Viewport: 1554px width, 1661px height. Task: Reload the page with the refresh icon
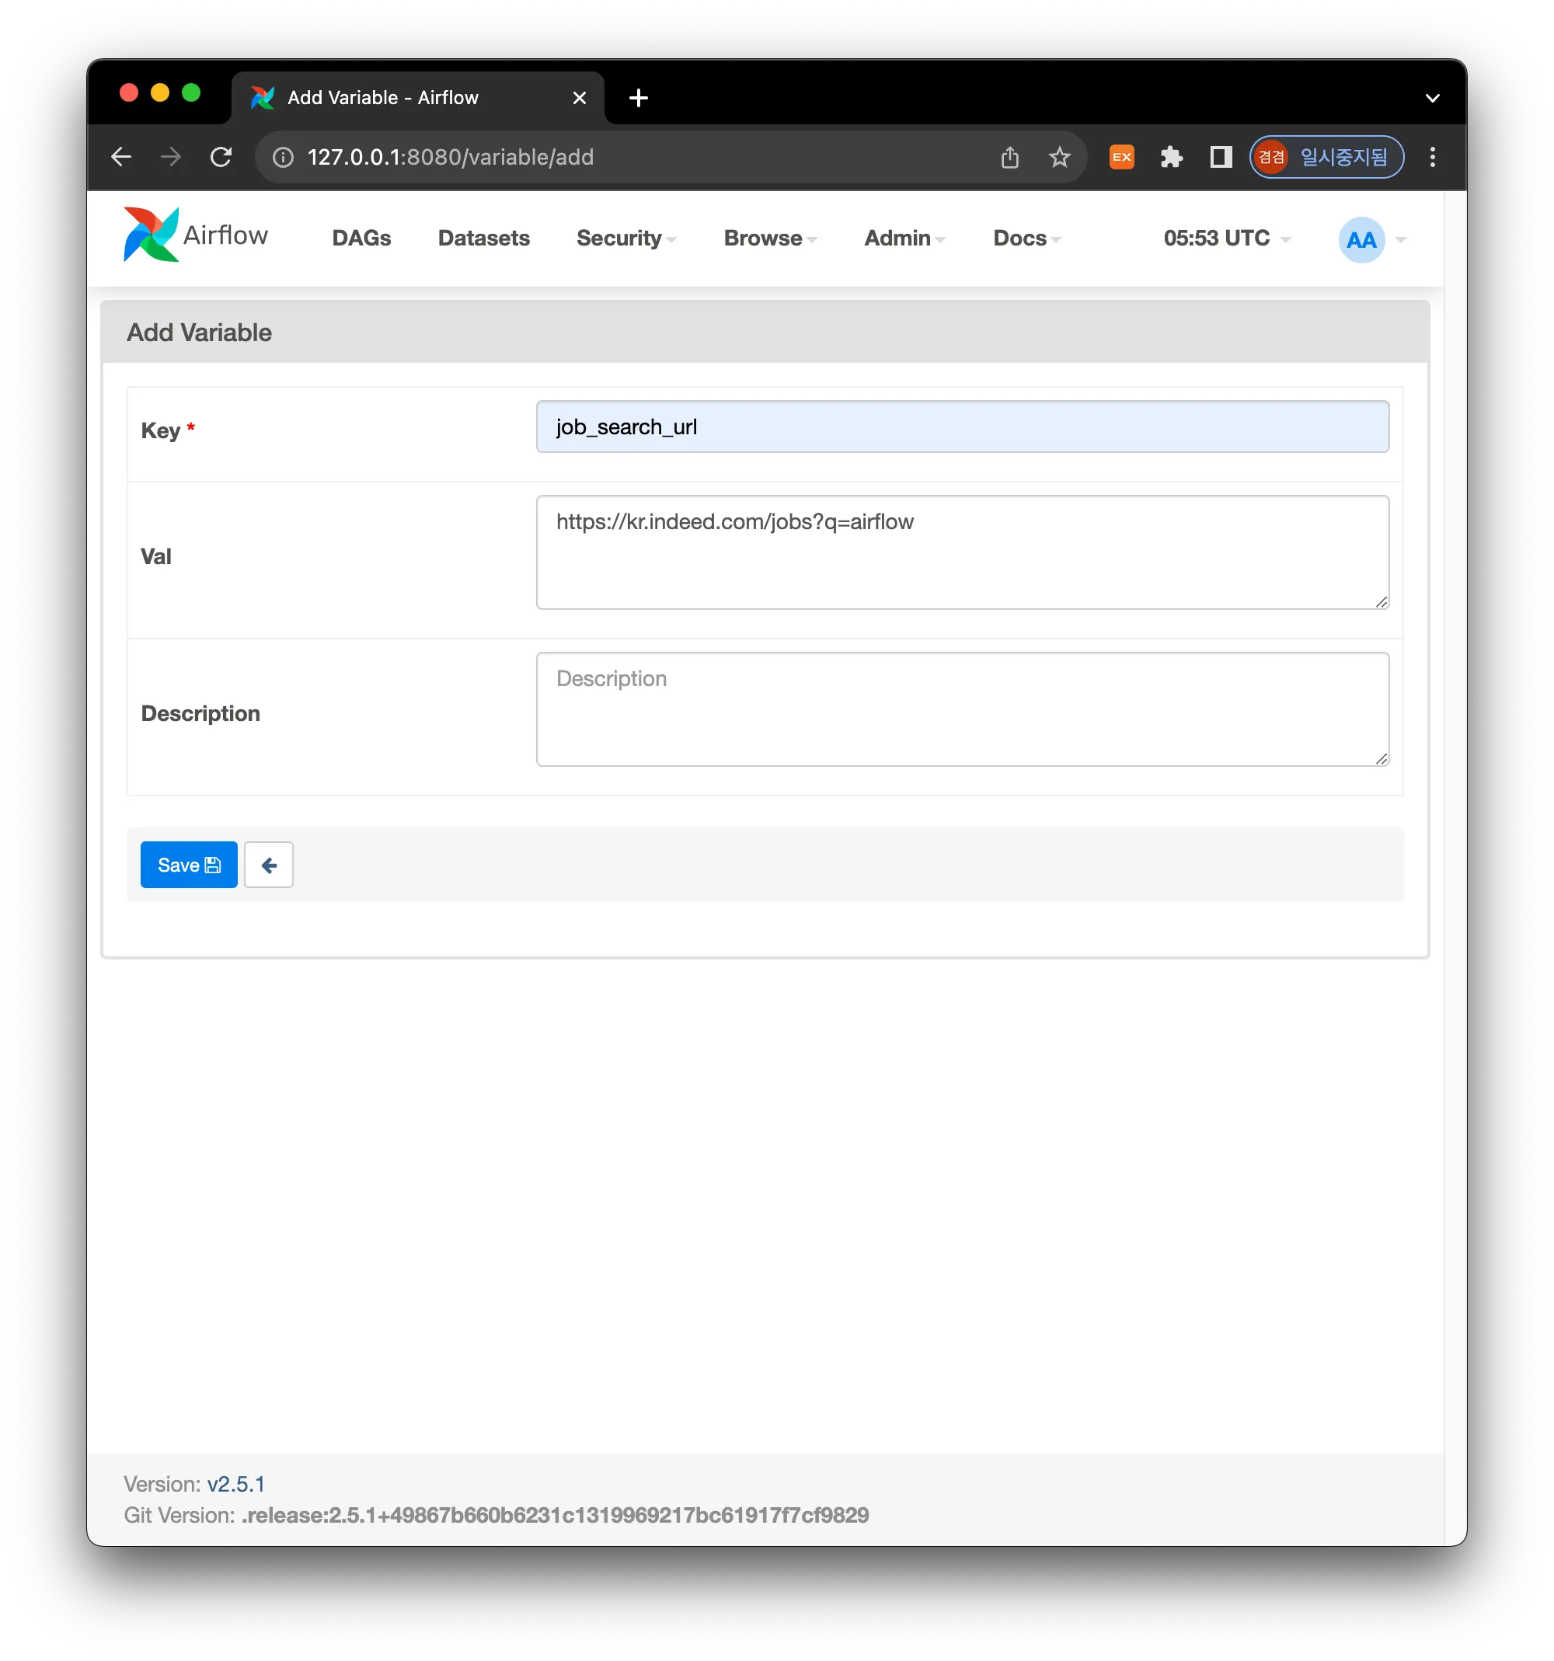[221, 157]
